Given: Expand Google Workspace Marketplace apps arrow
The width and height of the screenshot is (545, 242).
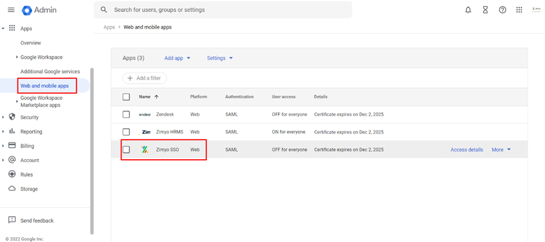Looking at the screenshot, I should pyautogui.click(x=17, y=101).
